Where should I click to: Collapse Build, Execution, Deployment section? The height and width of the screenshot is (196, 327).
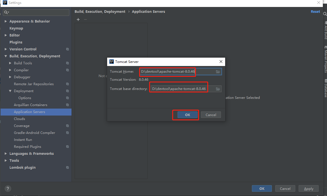pyautogui.click(x=6, y=56)
